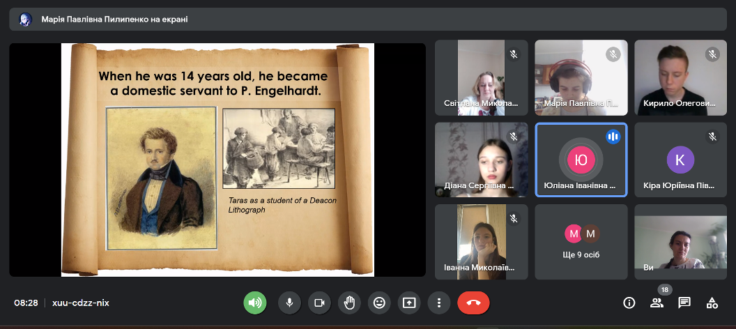
Task: Click the presenter avatar in the top banner
Action: pyautogui.click(x=25, y=20)
